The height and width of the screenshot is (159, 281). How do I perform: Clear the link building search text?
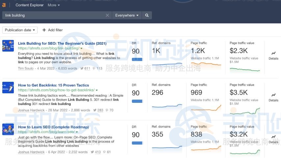point(107,15)
